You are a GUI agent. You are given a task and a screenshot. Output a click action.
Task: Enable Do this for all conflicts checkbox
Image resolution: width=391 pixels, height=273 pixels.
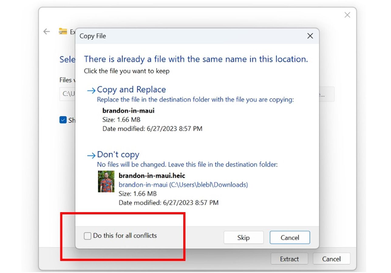pyautogui.click(x=87, y=236)
